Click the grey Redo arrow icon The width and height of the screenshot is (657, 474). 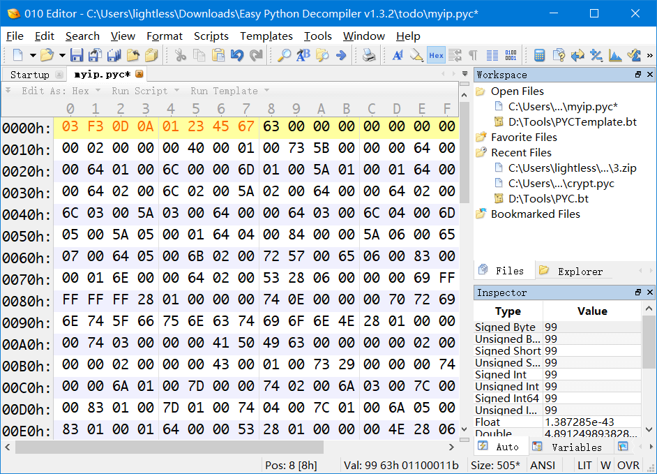[255, 55]
